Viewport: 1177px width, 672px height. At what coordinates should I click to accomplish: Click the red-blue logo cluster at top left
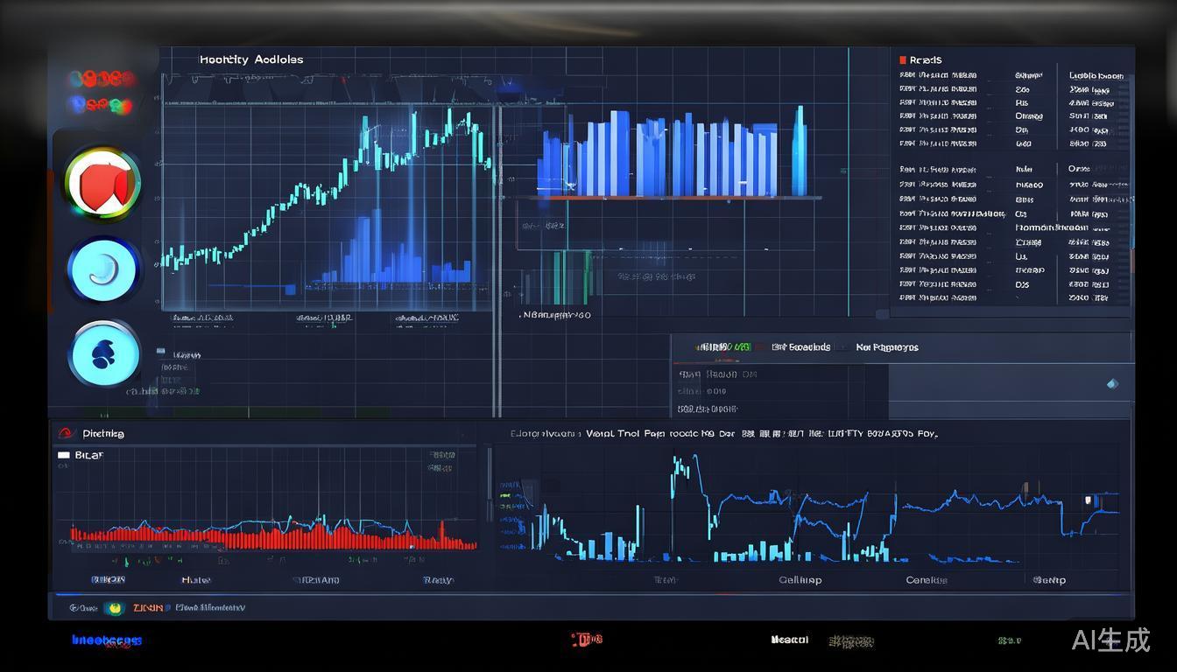pyautogui.click(x=103, y=92)
